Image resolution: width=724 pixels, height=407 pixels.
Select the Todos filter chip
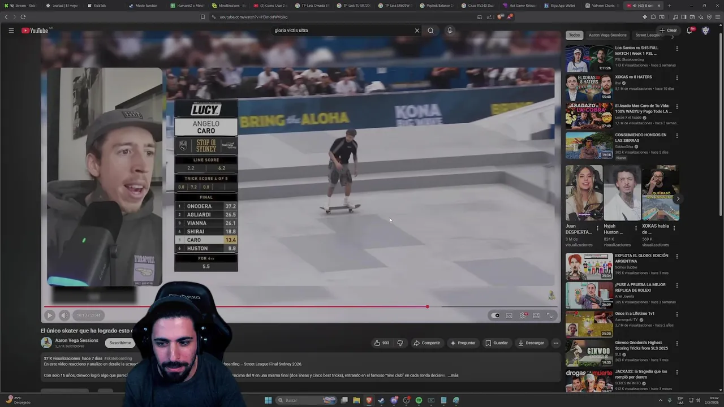coord(574,35)
